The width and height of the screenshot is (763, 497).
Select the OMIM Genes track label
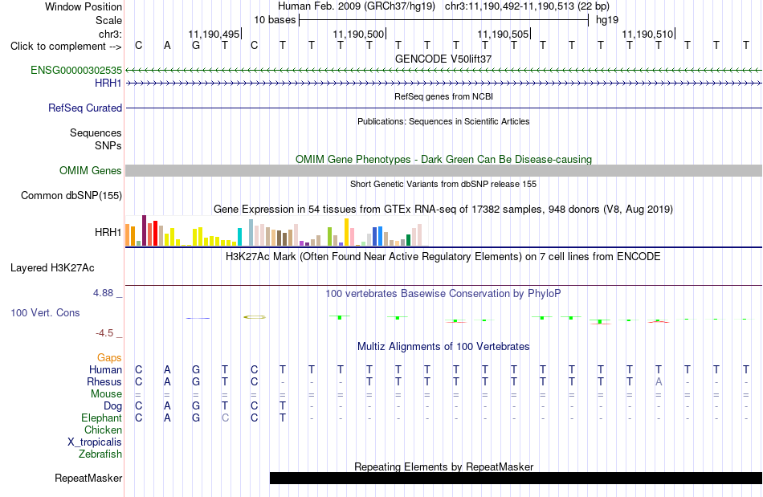(x=91, y=171)
